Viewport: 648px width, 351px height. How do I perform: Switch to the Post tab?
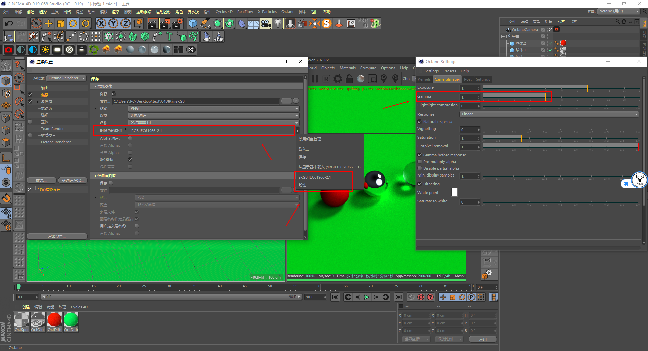click(x=468, y=79)
